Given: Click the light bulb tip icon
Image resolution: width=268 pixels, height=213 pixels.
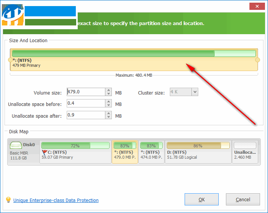Looking at the screenshot, I should pos(8,200).
